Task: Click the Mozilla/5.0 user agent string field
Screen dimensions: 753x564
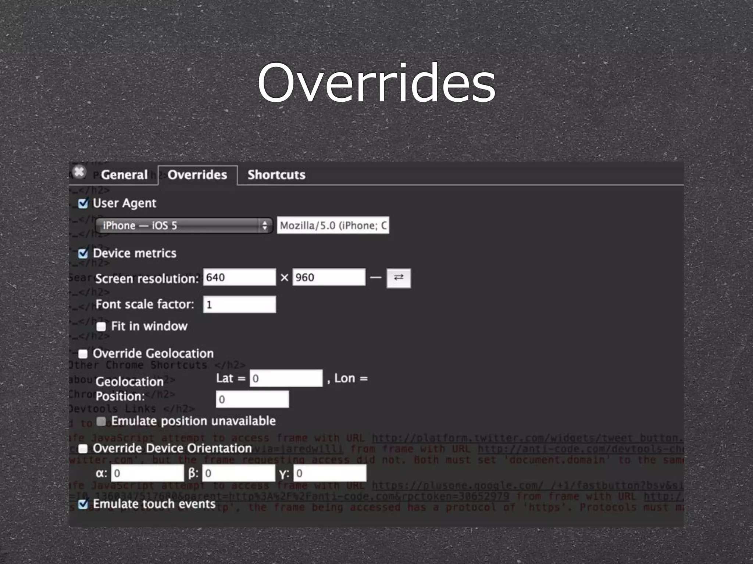Action: [x=333, y=225]
